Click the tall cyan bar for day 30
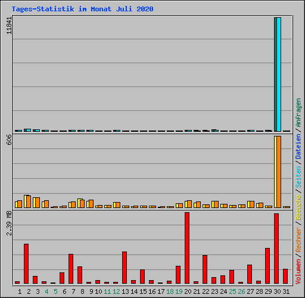 click(279, 74)
